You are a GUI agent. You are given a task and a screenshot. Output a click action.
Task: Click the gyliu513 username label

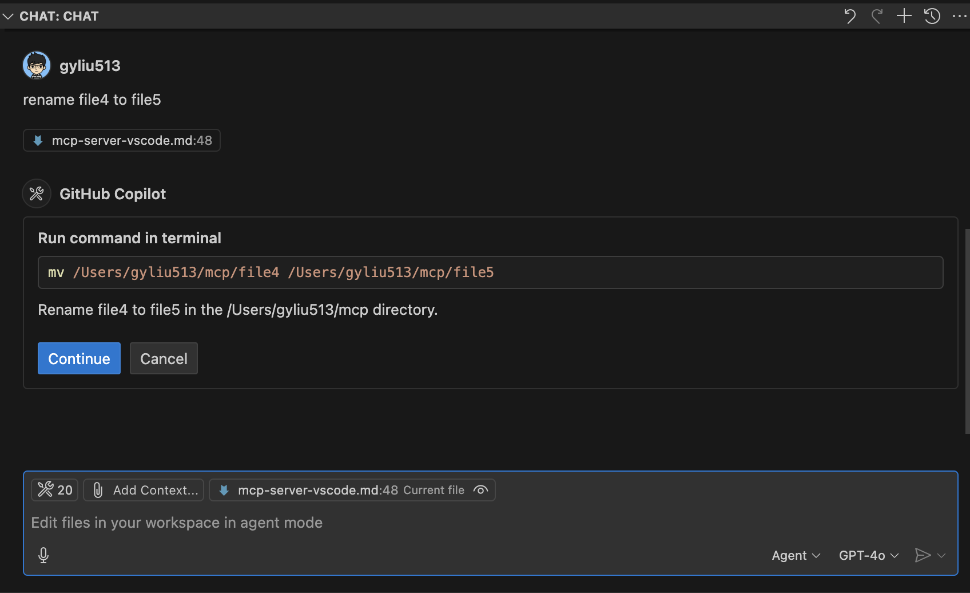point(90,66)
